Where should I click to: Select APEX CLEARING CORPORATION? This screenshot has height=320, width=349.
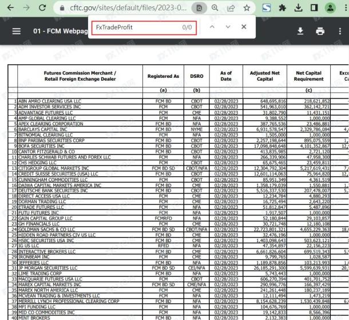click(x=50, y=124)
